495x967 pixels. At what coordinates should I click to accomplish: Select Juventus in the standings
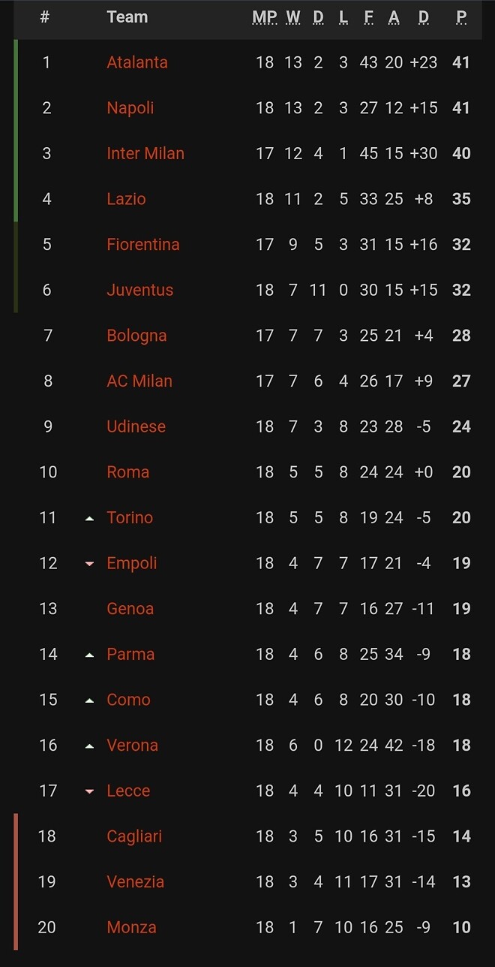(x=140, y=290)
